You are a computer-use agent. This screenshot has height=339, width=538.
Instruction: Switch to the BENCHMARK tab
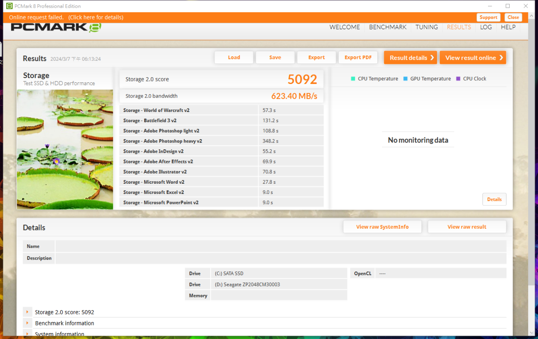[387, 27]
